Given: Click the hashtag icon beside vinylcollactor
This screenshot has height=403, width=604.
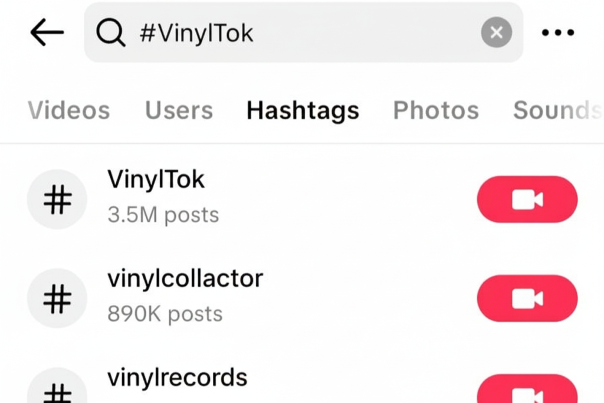Looking at the screenshot, I should pos(57,299).
